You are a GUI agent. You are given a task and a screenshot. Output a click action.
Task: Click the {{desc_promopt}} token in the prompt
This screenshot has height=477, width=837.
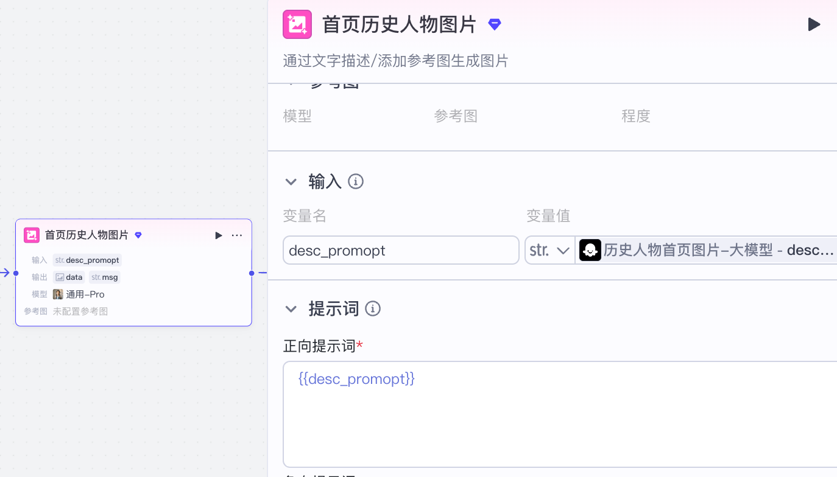pyautogui.click(x=356, y=379)
